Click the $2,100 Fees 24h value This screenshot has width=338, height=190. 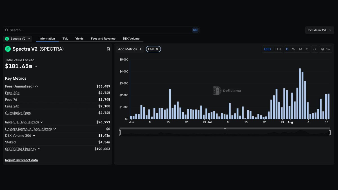tap(104, 106)
